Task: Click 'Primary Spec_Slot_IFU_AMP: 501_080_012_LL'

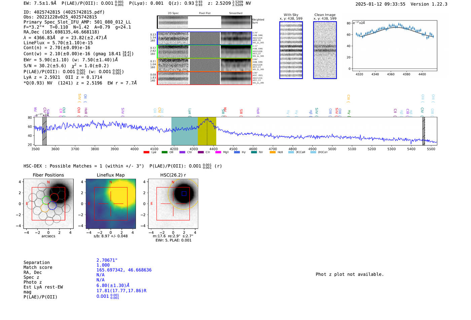Action: pos(77,22)
